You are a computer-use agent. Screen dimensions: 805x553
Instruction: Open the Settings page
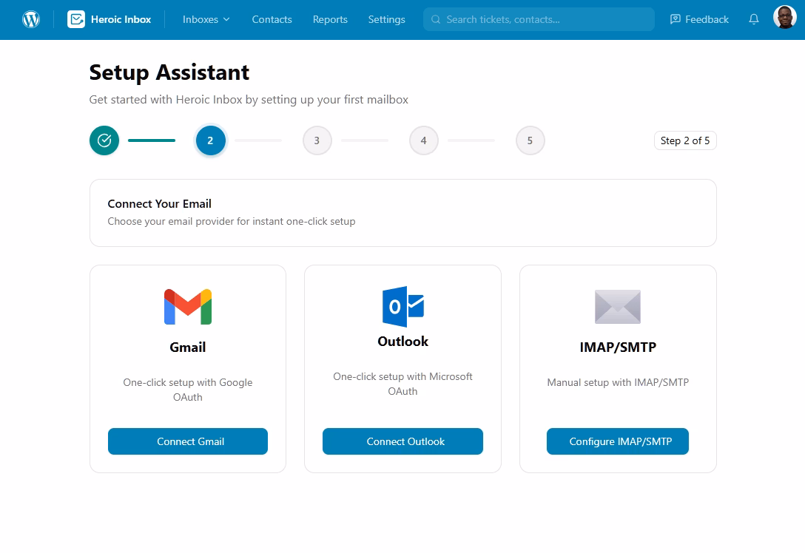[386, 19]
